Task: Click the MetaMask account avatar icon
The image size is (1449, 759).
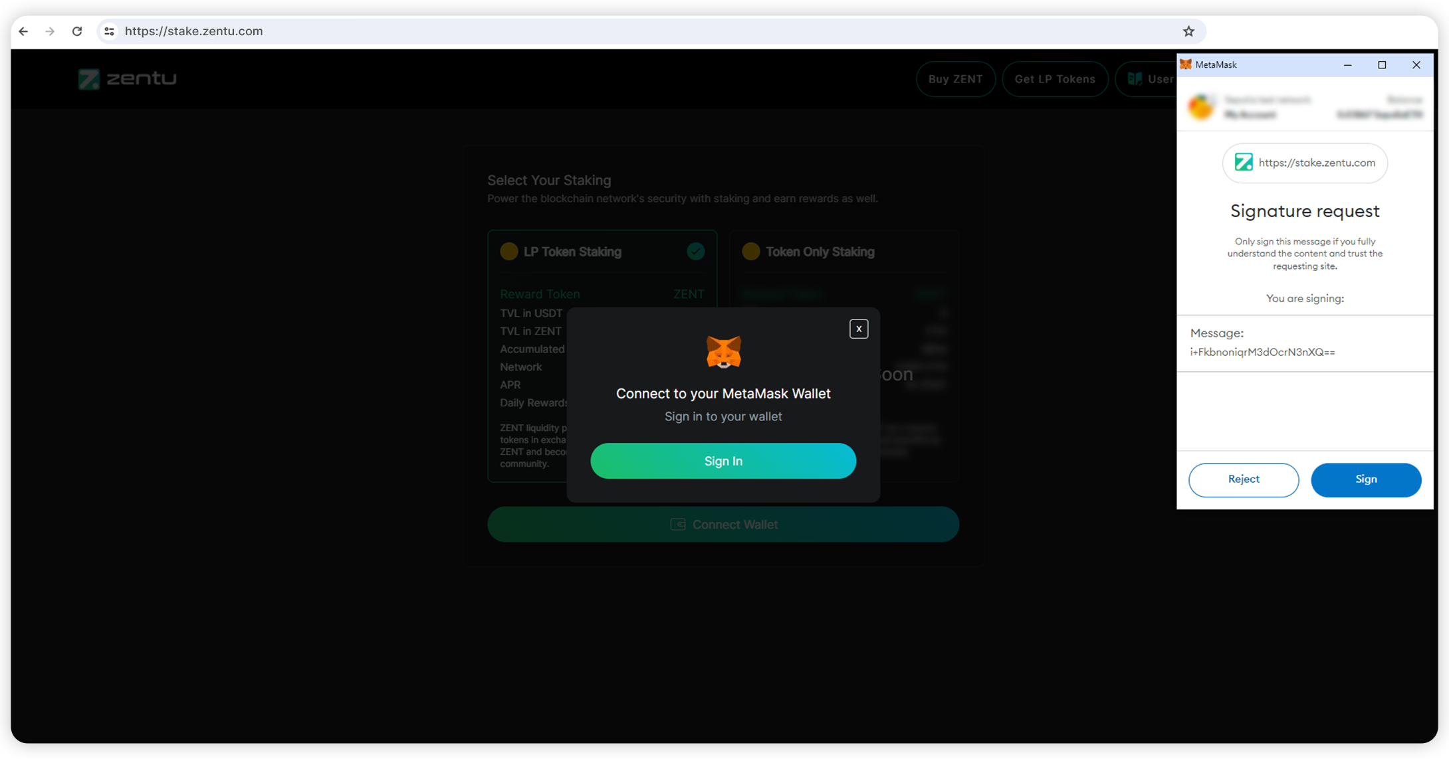Action: point(1201,107)
